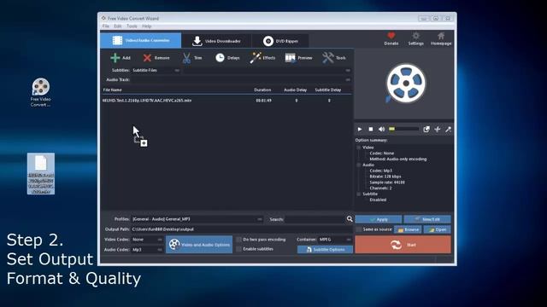Open the Audio Codec dropdown
Image resolution: width=547 pixels, height=307 pixels.
click(x=147, y=250)
